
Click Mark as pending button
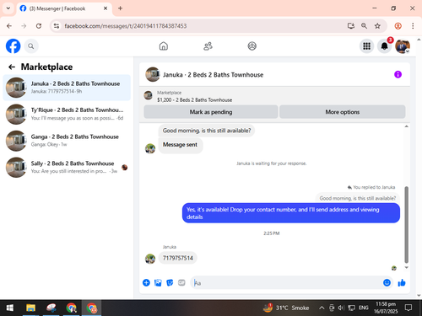tap(211, 112)
